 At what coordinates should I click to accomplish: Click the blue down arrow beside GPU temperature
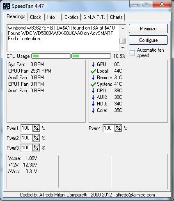tap(93, 64)
